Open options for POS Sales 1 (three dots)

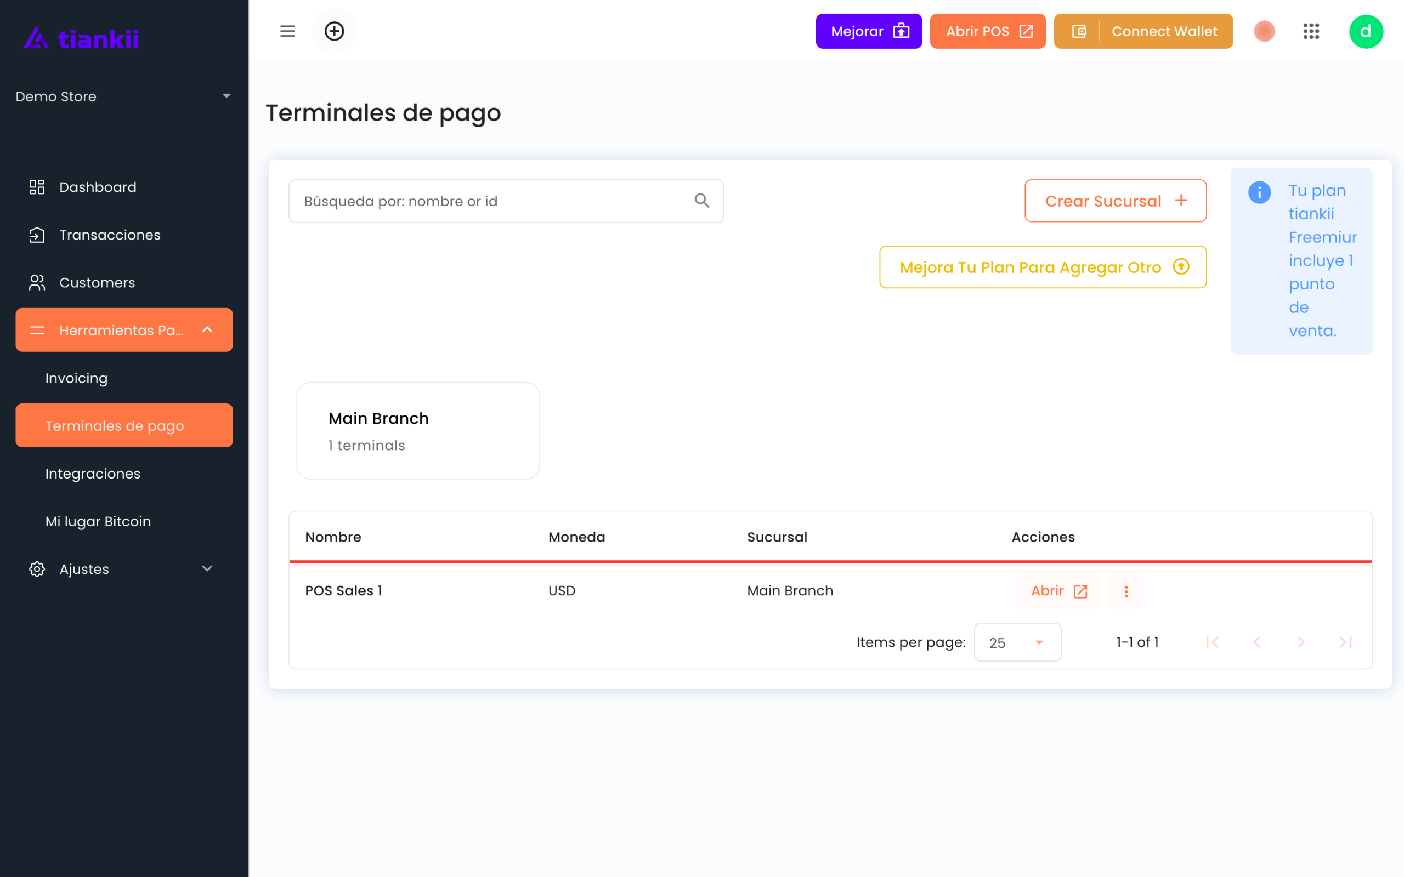point(1126,591)
